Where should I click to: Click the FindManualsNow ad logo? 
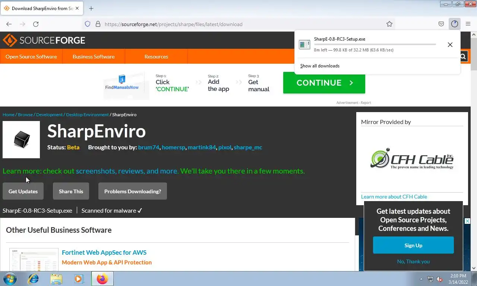[122, 83]
